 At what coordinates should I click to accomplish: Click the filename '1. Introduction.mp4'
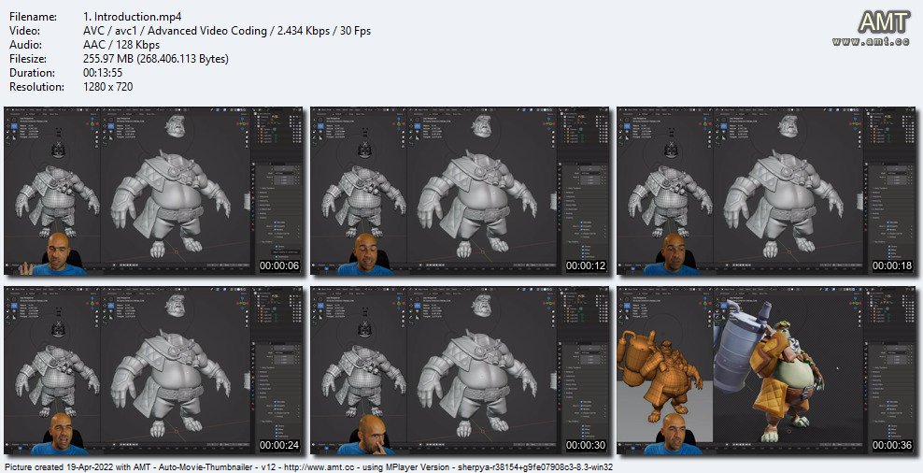coord(133,17)
